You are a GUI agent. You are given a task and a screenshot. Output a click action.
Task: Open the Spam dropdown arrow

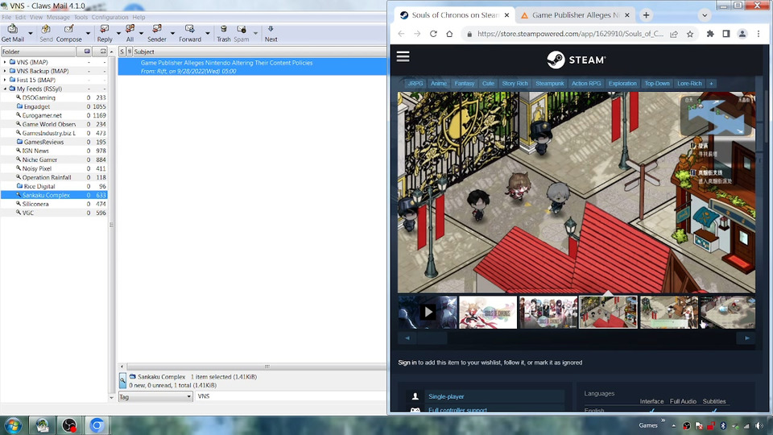(255, 34)
